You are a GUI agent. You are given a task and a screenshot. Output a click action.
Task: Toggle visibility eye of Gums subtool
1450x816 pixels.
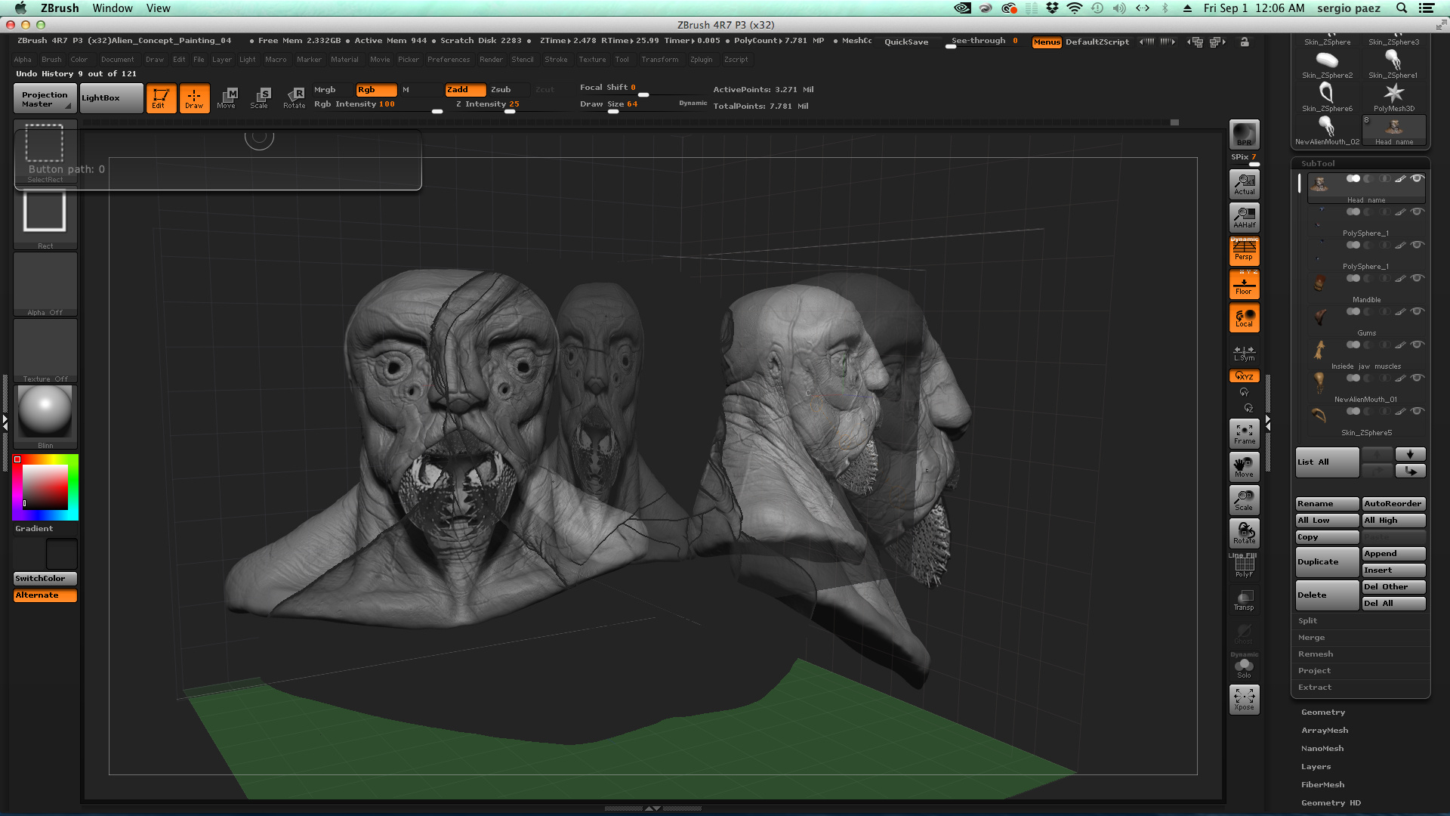[1418, 312]
